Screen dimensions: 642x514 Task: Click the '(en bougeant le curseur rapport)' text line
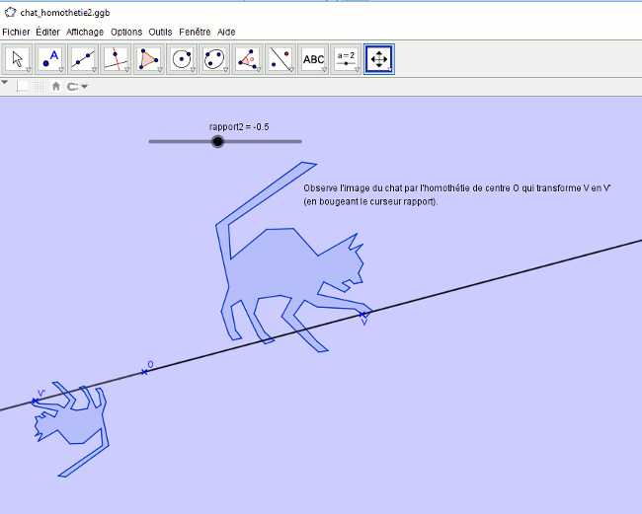click(x=370, y=201)
